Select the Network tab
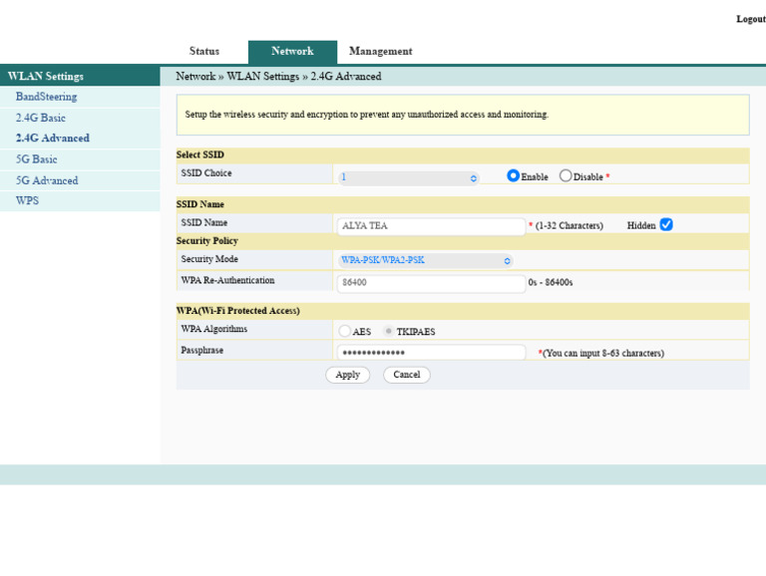This screenshot has height=576, width=766. 292,52
